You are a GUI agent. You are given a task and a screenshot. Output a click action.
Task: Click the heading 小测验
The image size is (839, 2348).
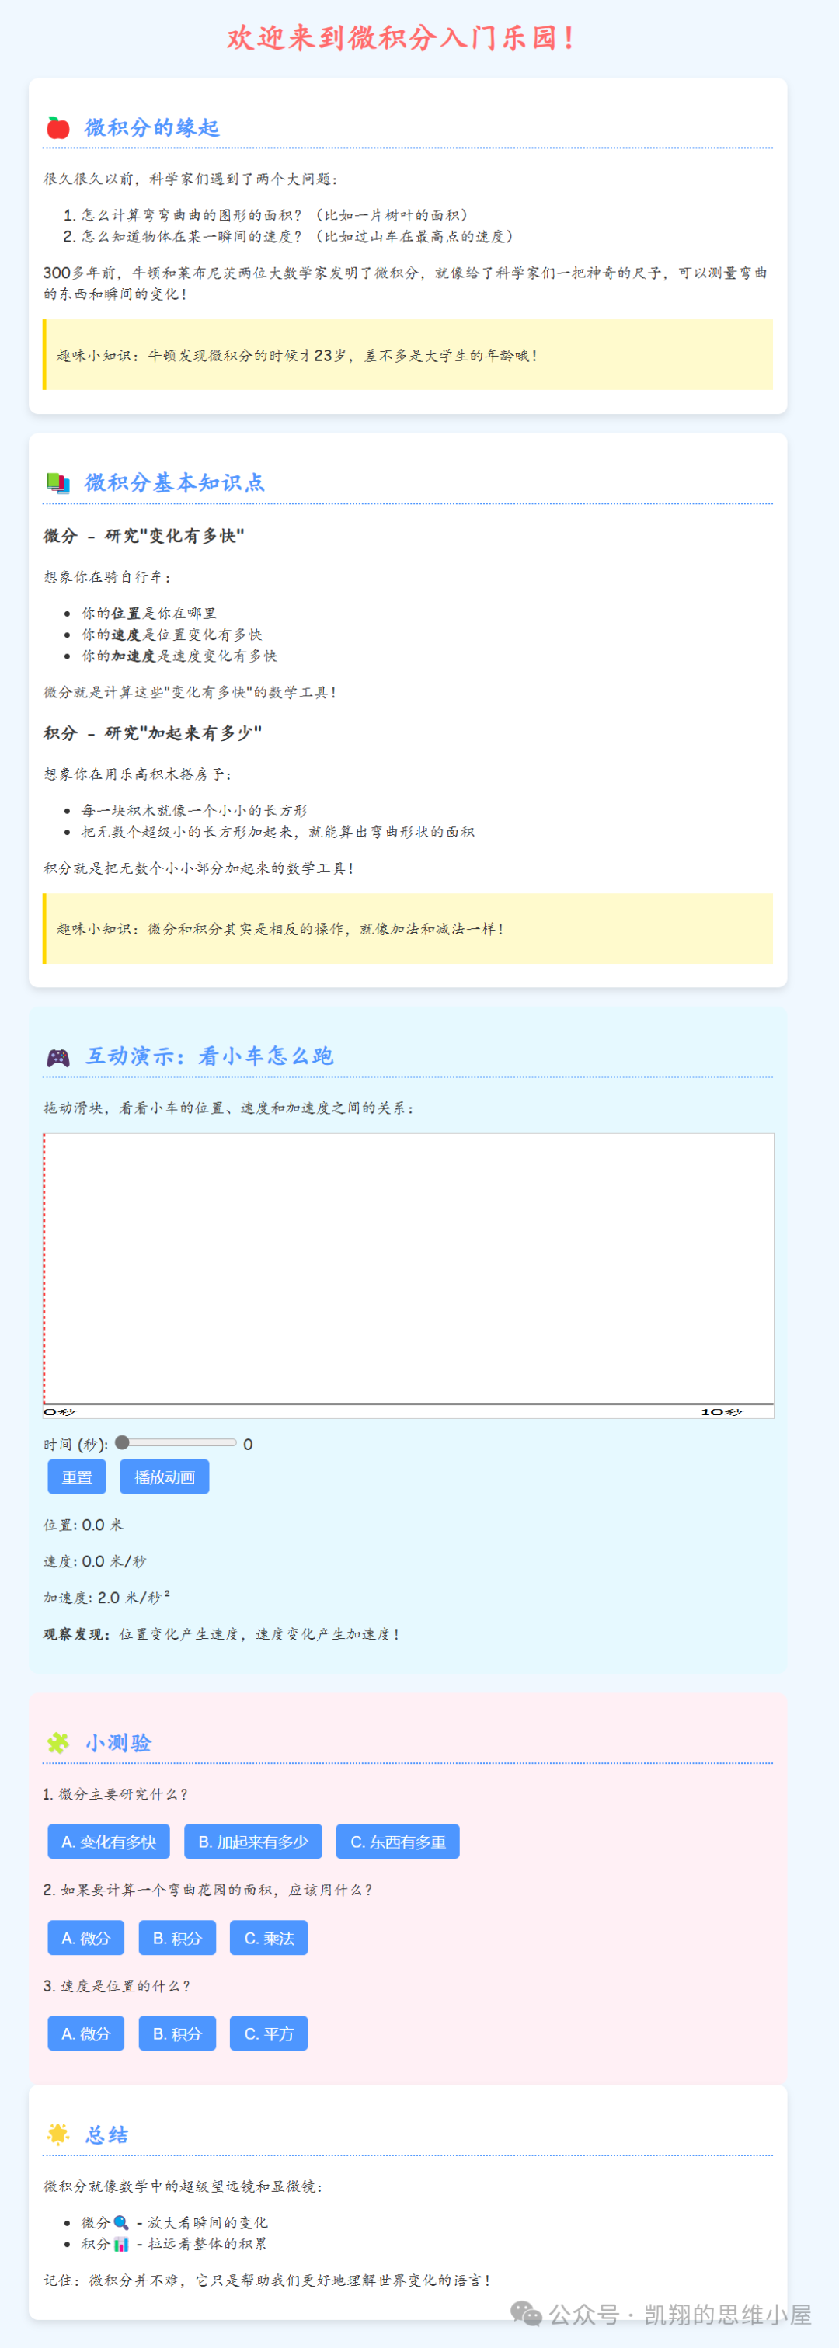[x=119, y=1743]
